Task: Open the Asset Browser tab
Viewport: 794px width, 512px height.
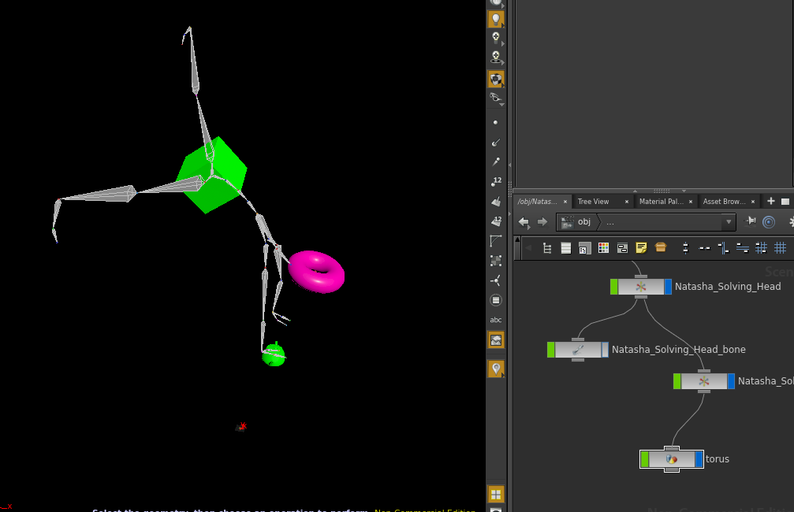Action: tap(724, 202)
